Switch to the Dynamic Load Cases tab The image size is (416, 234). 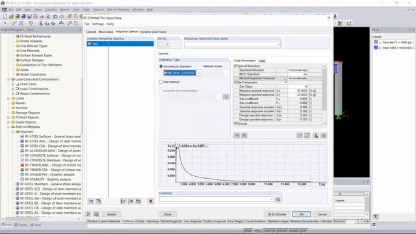tap(153, 32)
